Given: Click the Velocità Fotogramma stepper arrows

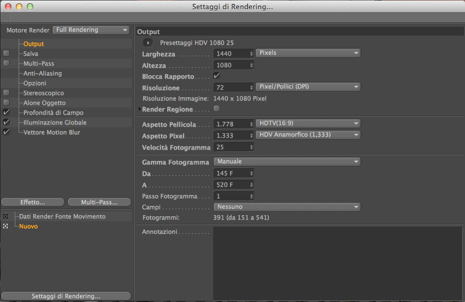Looking at the screenshot, I should click(251, 147).
